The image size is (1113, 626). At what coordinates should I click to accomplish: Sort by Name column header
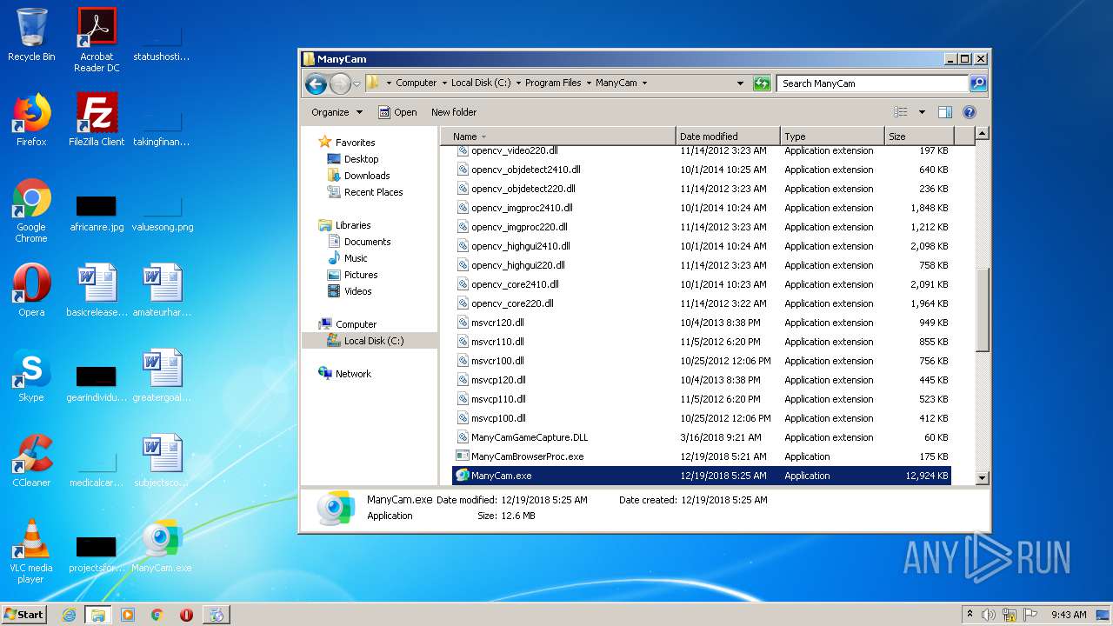pyautogui.click(x=557, y=137)
